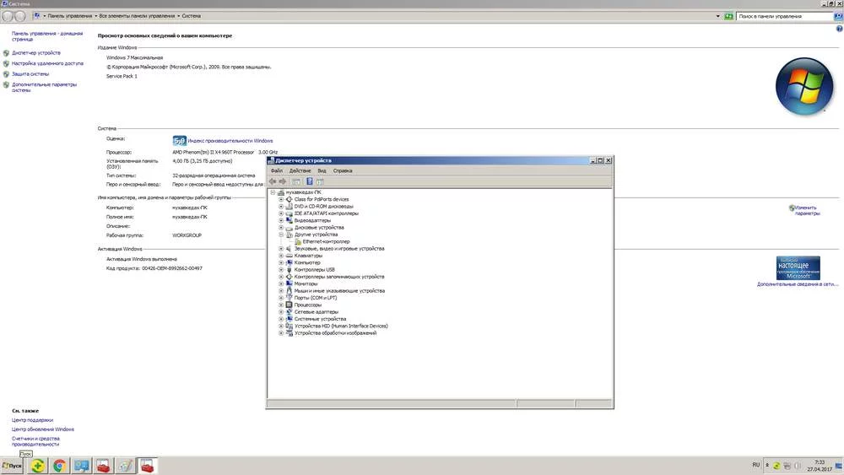Screen dimensions: 844x475
Task: Expand the Видеоадаптеры node
Action: 281,220
